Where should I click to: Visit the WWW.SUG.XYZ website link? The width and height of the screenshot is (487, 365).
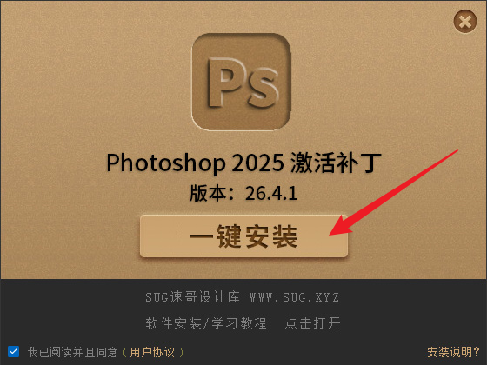click(294, 297)
